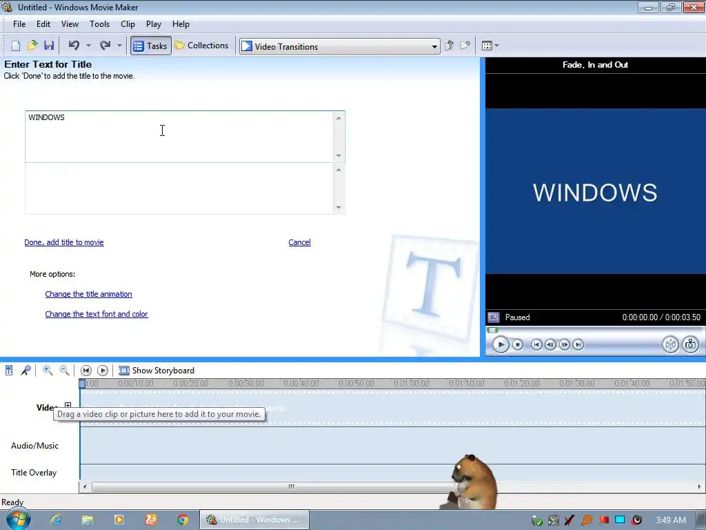Save the project with the floppy icon
The width and height of the screenshot is (706, 530).
[49, 46]
